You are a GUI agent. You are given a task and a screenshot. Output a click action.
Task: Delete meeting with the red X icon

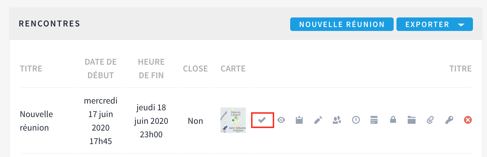tap(468, 120)
